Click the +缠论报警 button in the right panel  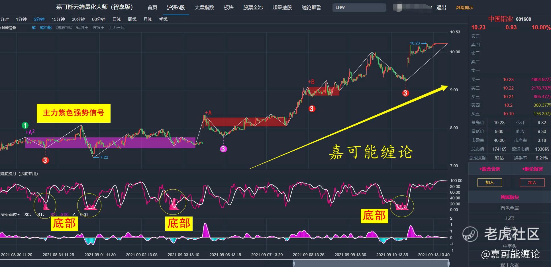[532, 169]
